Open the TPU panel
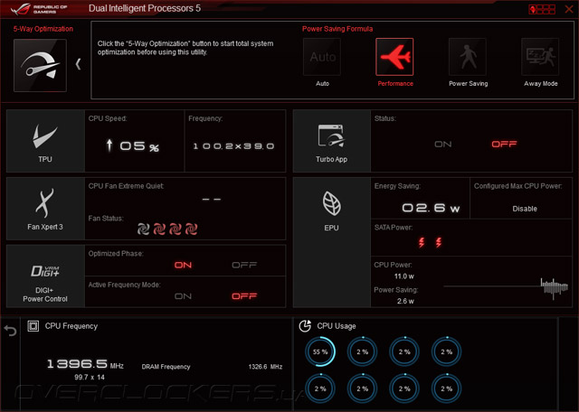Image resolution: width=579 pixels, height=412 pixels. click(x=45, y=141)
